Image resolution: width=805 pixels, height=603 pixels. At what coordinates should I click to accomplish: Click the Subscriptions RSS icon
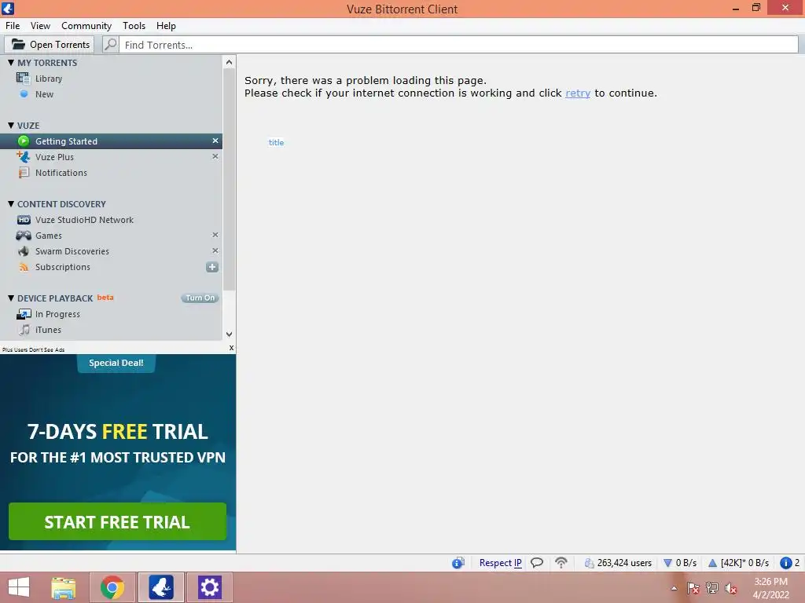[x=24, y=267]
